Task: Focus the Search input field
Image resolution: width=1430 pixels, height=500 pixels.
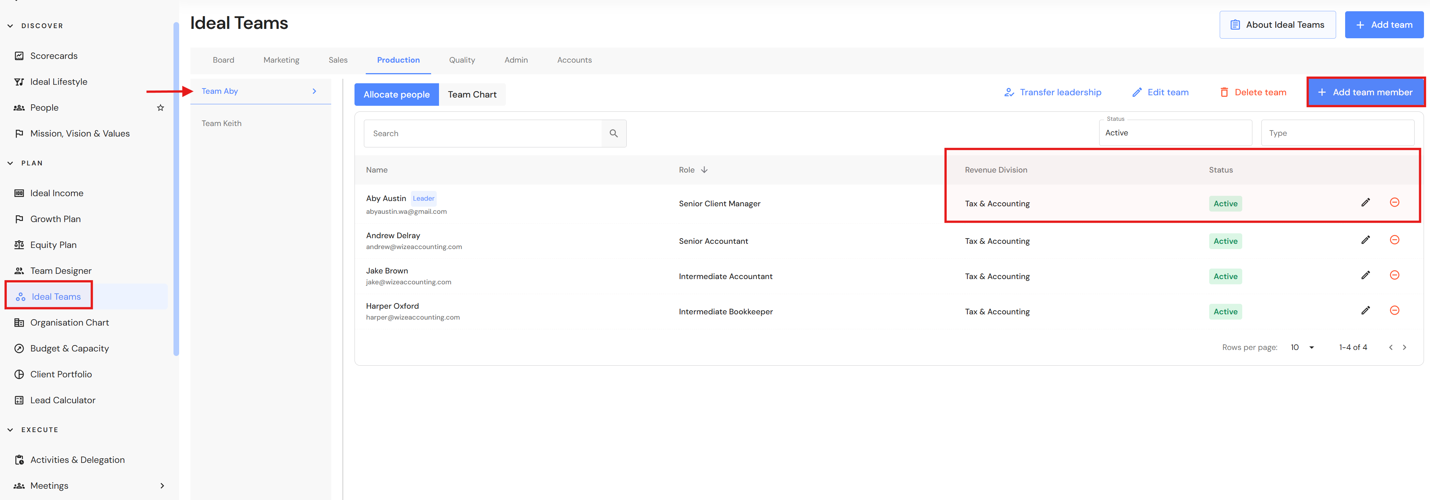Action: coord(483,134)
